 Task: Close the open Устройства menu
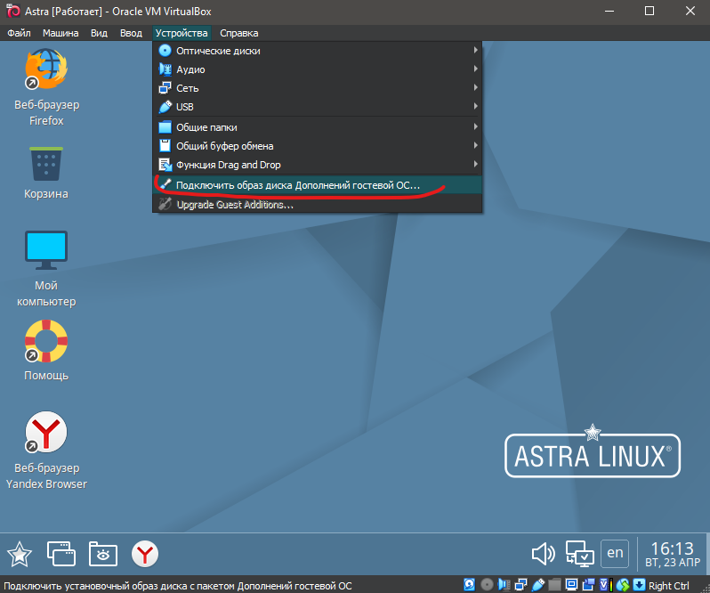click(x=182, y=33)
